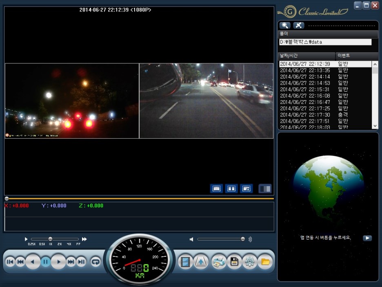Click the volume slider handle
The width and height of the screenshot is (382, 287).
coord(243,239)
